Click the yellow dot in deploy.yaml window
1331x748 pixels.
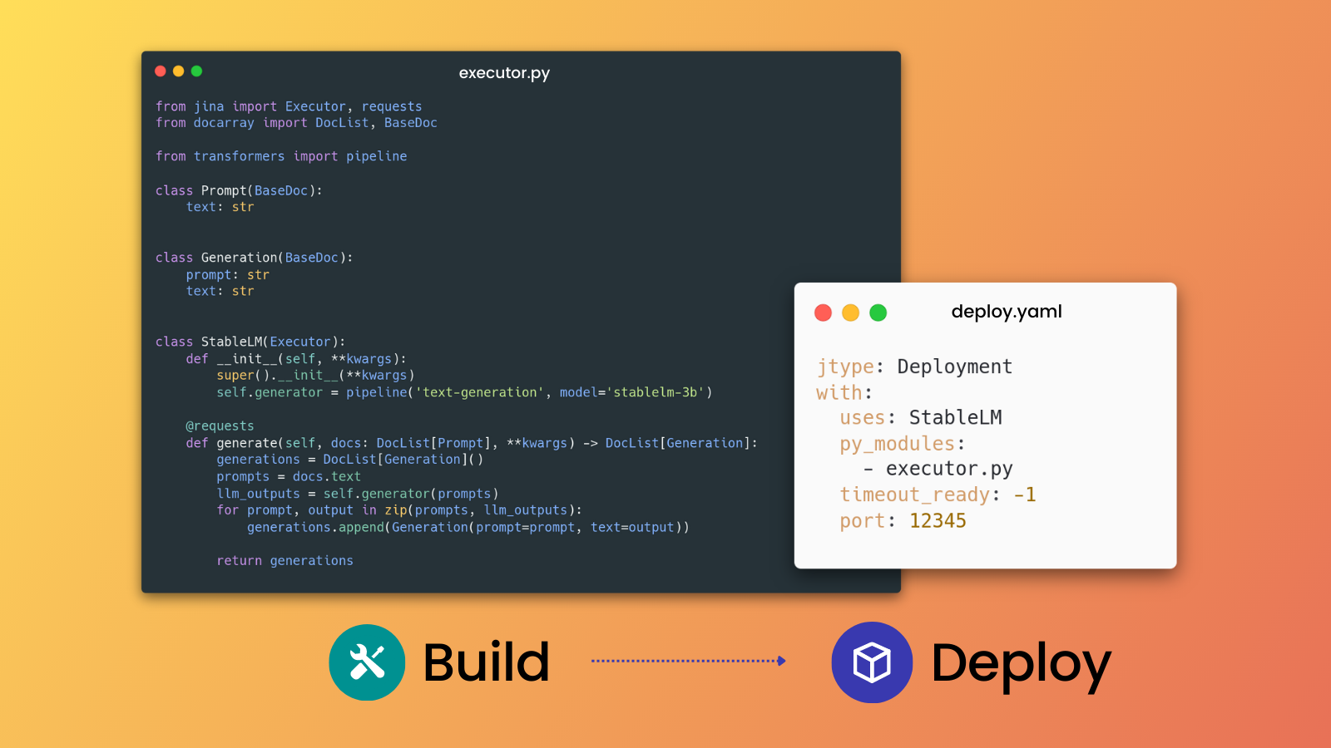(x=850, y=312)
